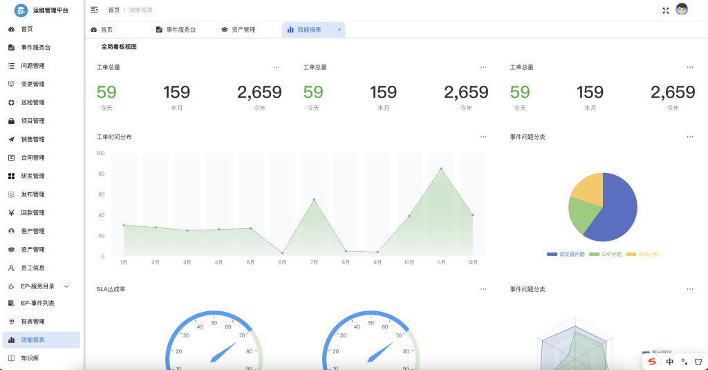This screenshot has height=370, width=708.
Task: Expand the EP-服务目录 submenu
Action: pyautogui.click(x=66, y=286)
